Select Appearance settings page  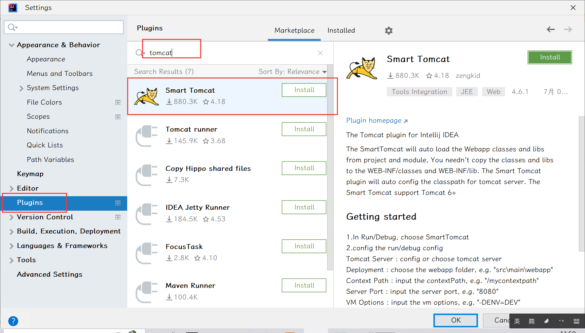(46, 59)
